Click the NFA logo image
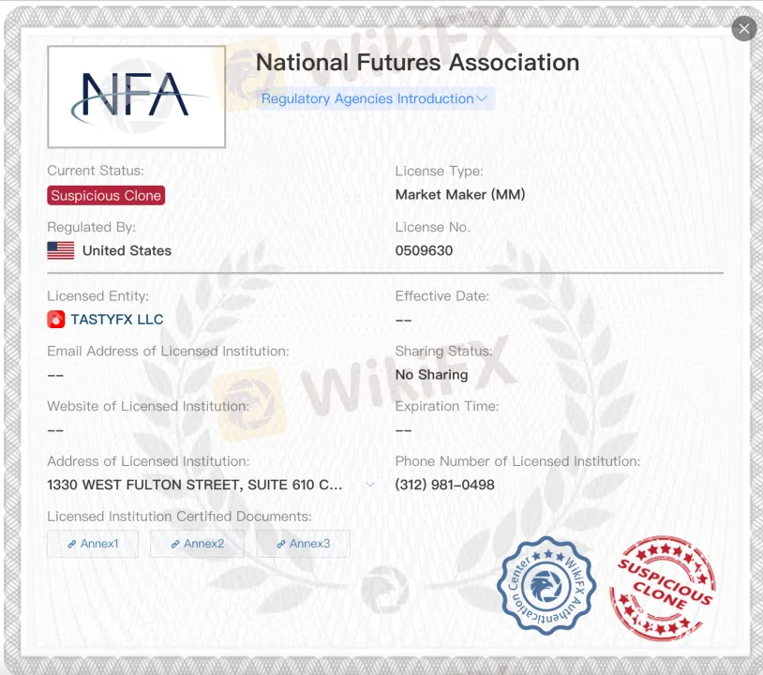This screenshot has width=763, height=675. (136, 97)
